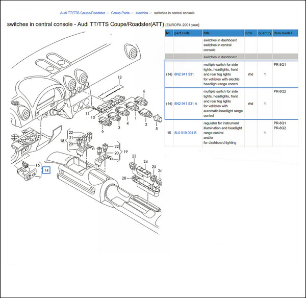Image resolution: width=306 pixels, height=298 pixels.
Task: Click the highlighted callout 14 in diagram
Action: pos(46,170)
